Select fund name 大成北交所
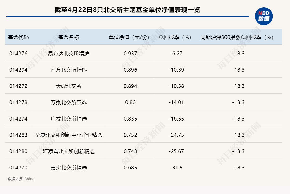The image size is (290, 194). (x=69, y=86)
